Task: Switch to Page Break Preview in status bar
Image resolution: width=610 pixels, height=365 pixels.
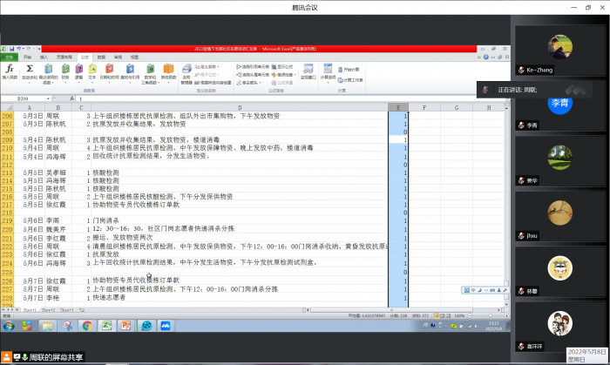Action: 448,315
